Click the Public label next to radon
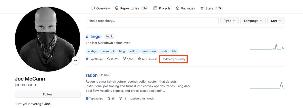Screen dimensions: 303x108 105,75
